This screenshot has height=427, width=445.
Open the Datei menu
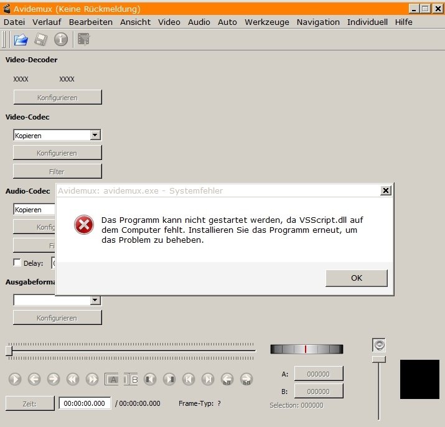point(14,22)
